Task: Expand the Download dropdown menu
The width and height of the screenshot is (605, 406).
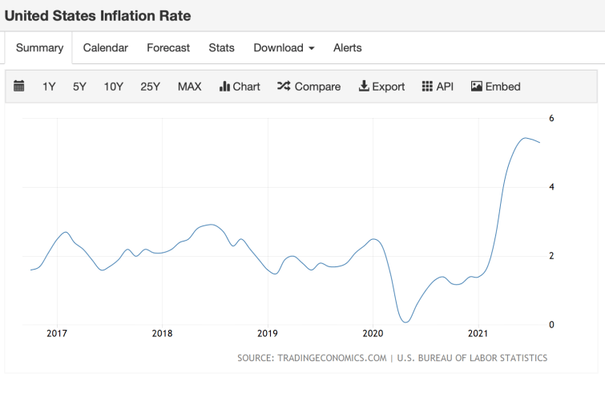Action: [284, 48]
